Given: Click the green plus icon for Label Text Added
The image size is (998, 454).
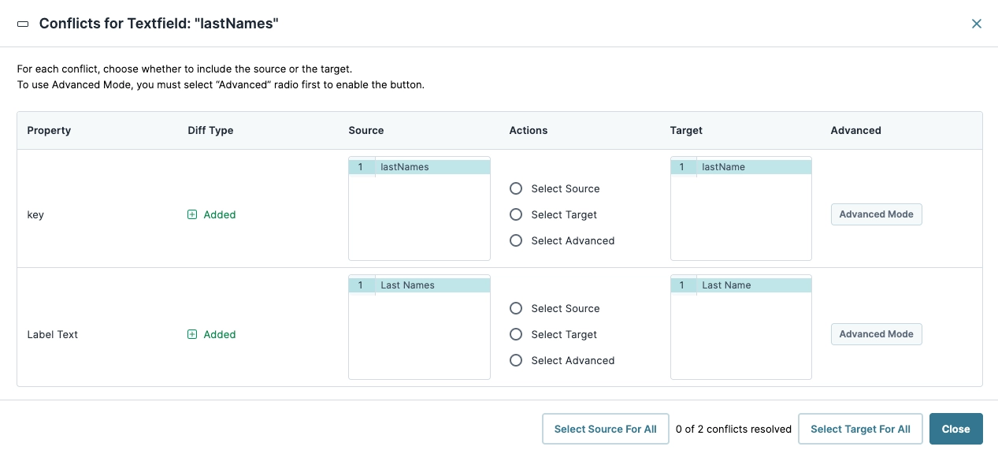Looking at the screenshot, I should 192,334.
